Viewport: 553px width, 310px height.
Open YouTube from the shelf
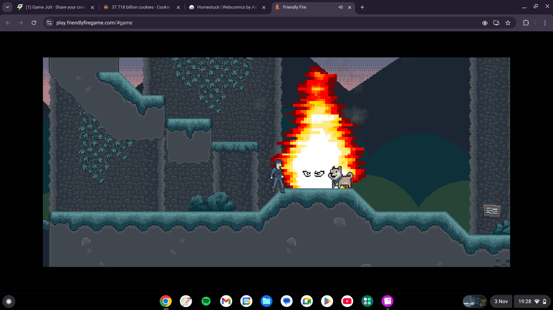click(347, 301)
